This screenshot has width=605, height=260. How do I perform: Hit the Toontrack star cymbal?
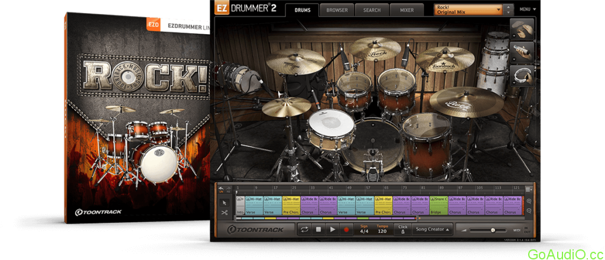[x=445, y=58]
